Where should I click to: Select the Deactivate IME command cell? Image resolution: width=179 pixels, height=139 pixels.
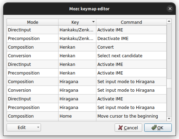pos(131,38)
